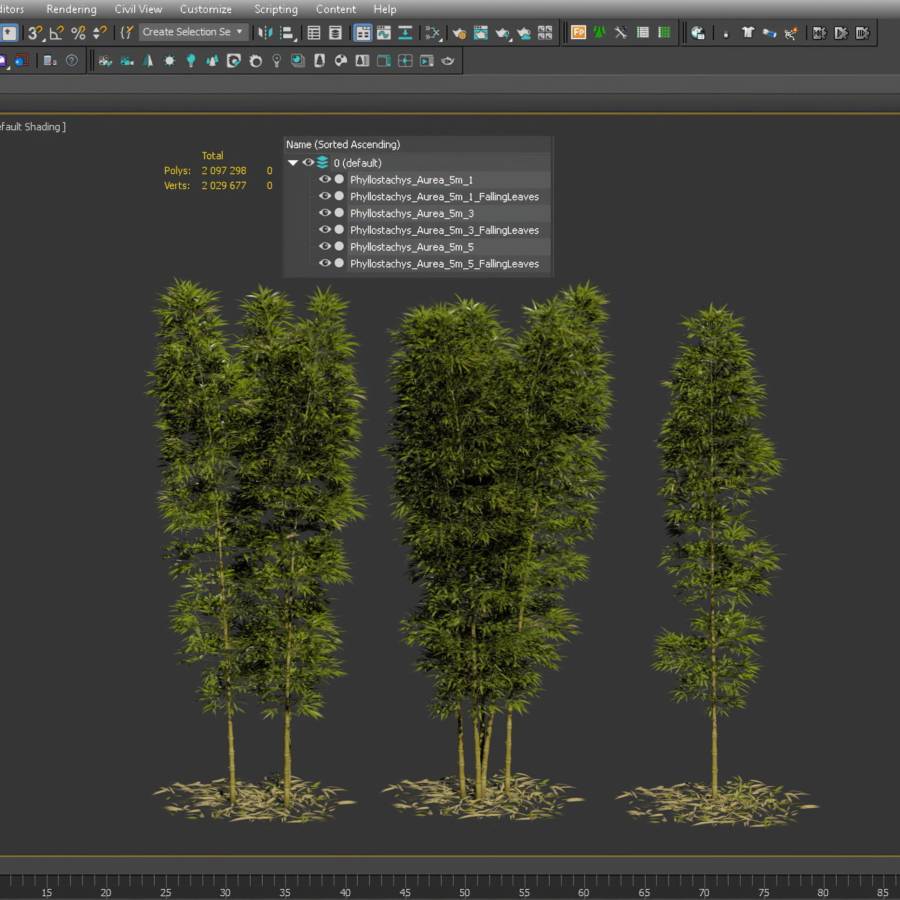This screenshot has width=900, height=900.
Task: Open the Rendering menu
Action: (x=71, y=9)
